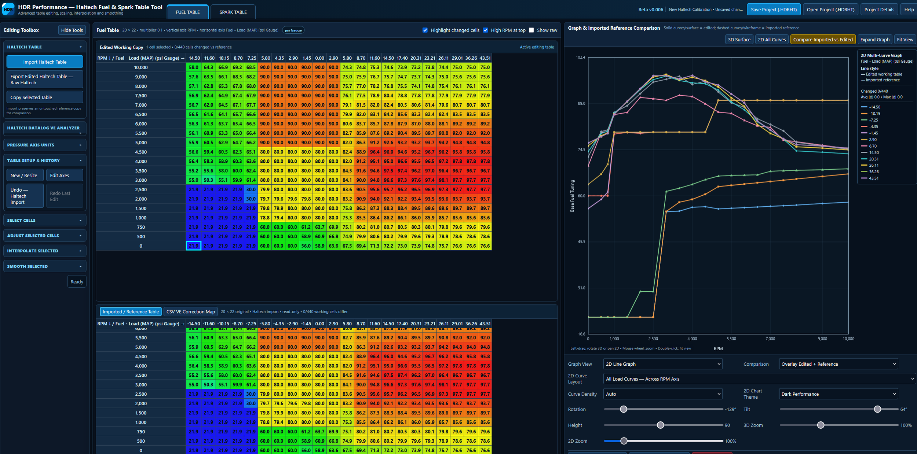The height and width of the screenshot is (454, 917).
Task: Open Project Details
Action: pyautogui.click(x=879, y=10)
